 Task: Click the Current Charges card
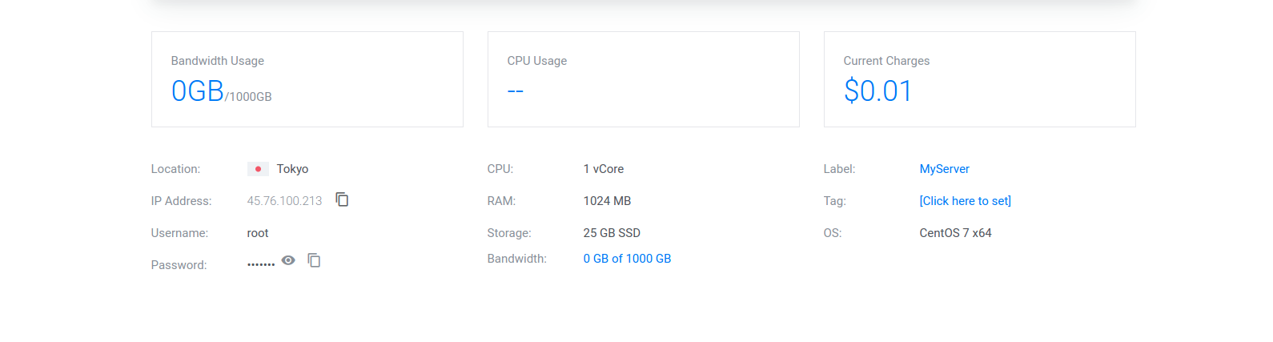(x=979, y=79)
